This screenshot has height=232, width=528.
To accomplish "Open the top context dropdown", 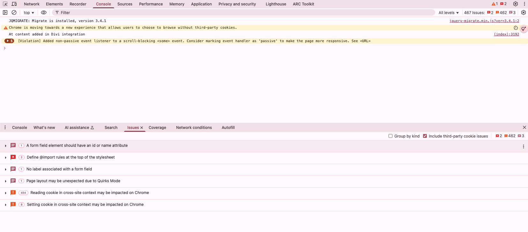I will [29, 13].
